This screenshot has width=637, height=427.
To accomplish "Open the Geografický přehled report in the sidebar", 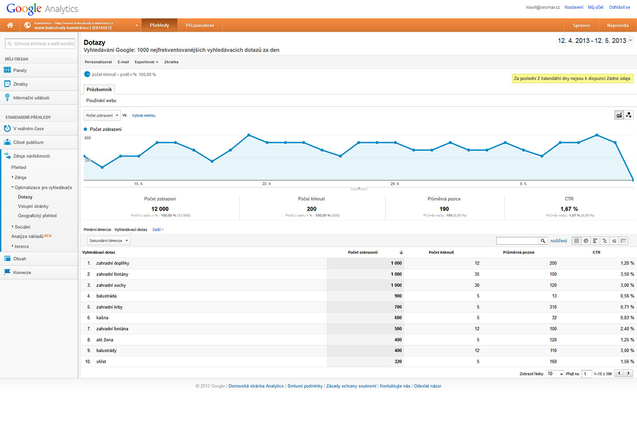I will coord(37,216).
